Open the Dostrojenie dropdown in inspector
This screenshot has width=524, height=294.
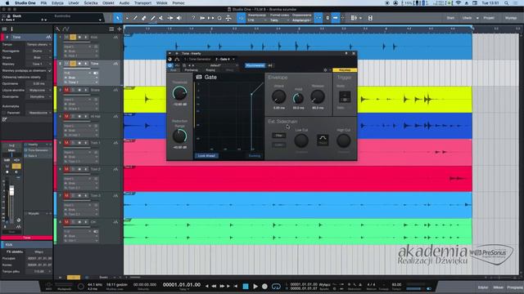pos(39,96)
